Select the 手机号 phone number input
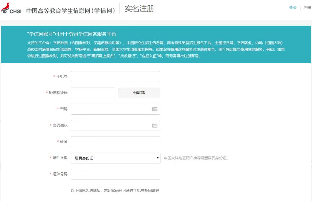The width and height of the screenshot is (312, 201). (115, 76)
